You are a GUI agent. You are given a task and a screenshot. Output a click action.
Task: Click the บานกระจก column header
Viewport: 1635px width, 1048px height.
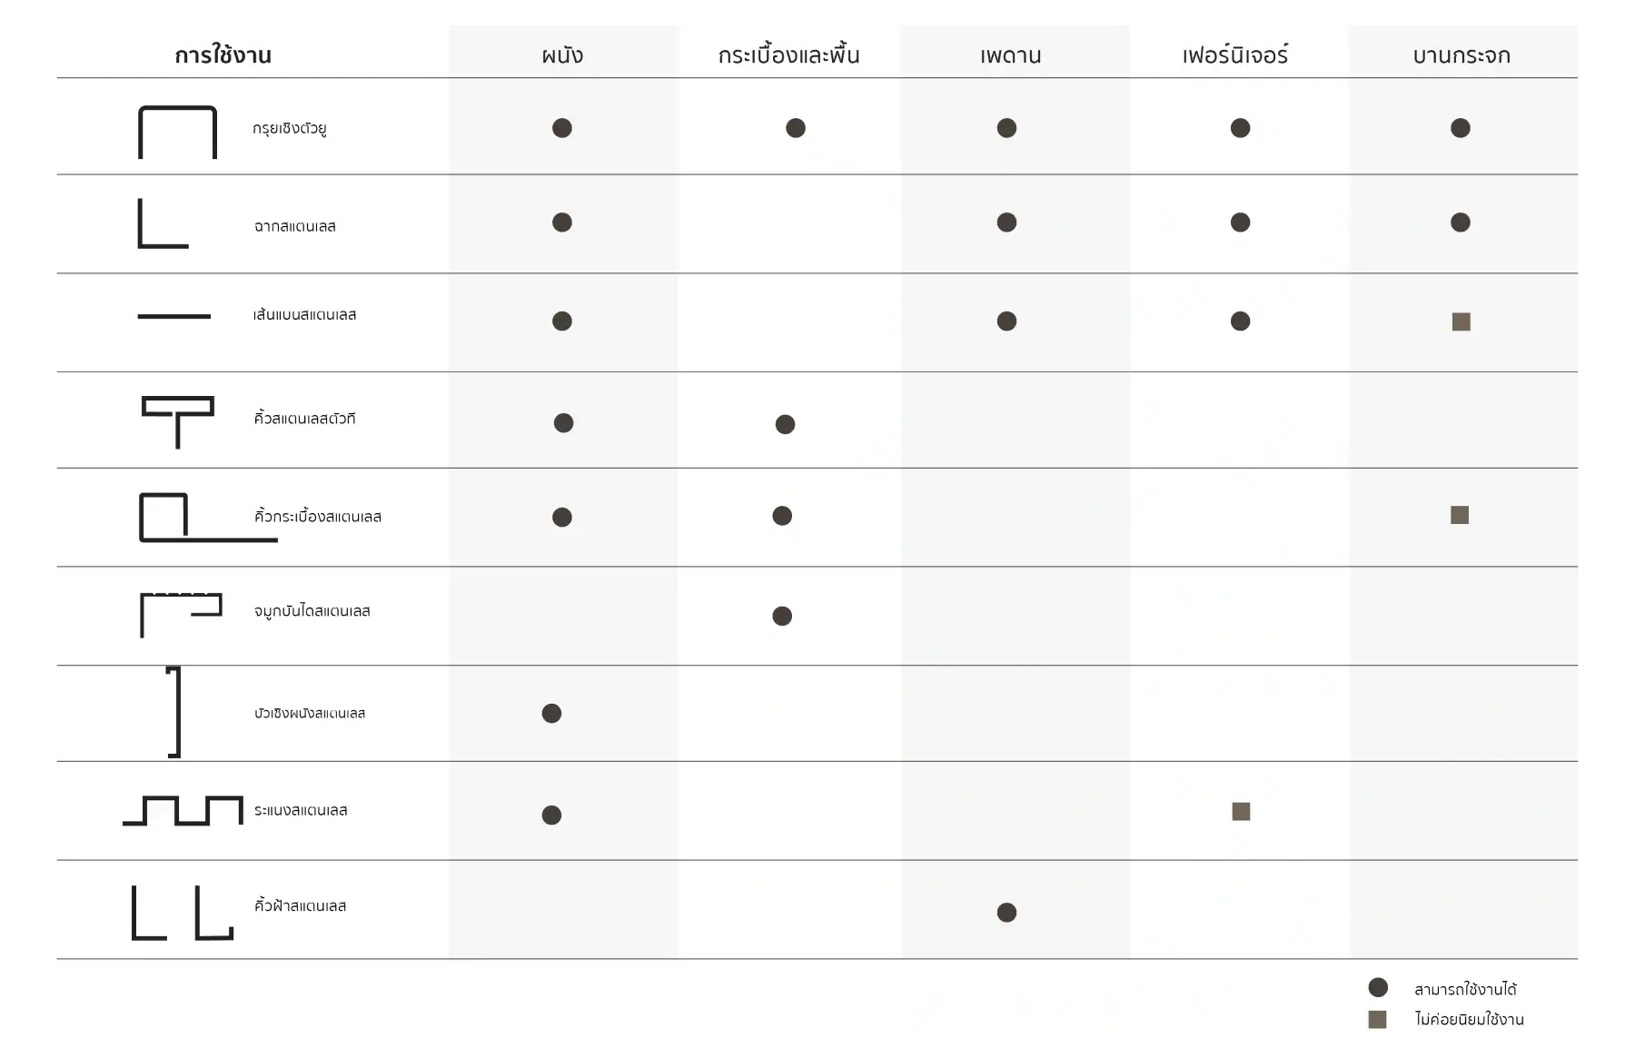click(1461, 55)
